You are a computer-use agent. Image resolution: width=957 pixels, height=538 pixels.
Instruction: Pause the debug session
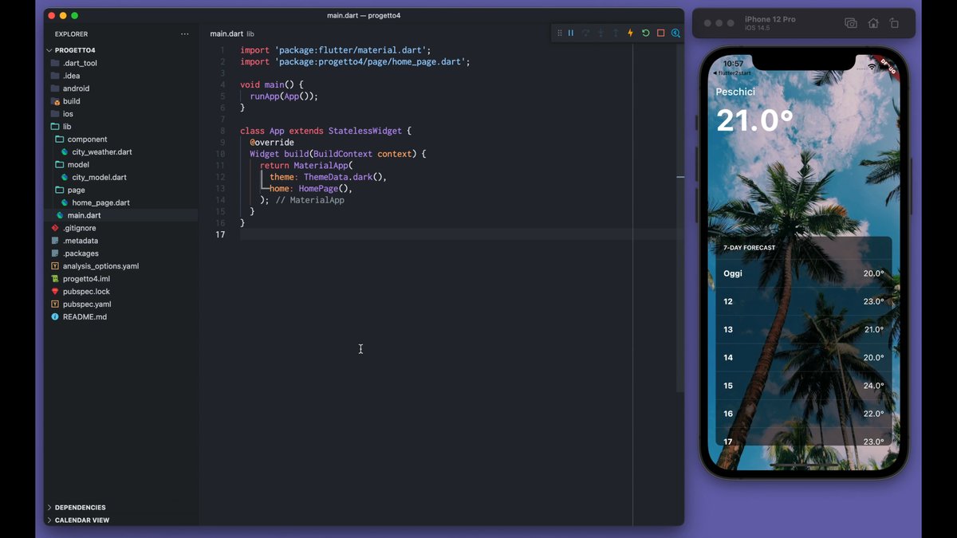coord(571,33)
